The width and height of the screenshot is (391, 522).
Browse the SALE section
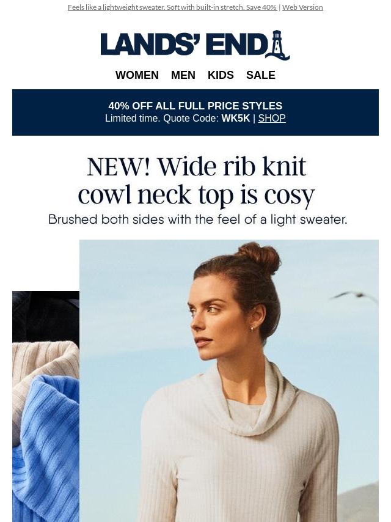[x=260, y=75]
